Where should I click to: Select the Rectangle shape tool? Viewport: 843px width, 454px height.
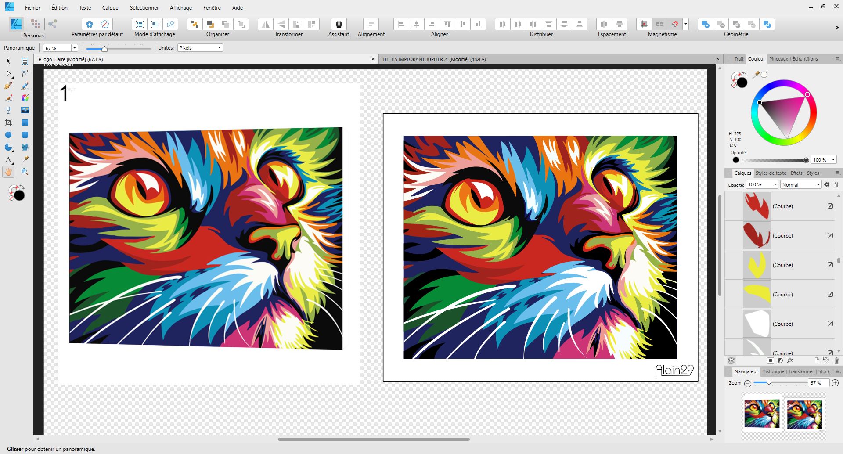pyautogui.click(x=25, y=123)
